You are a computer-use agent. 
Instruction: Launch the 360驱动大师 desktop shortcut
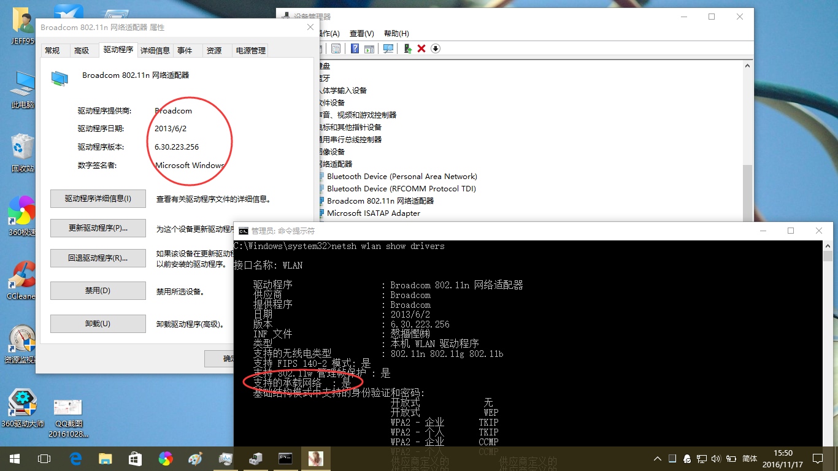point(23,407)
